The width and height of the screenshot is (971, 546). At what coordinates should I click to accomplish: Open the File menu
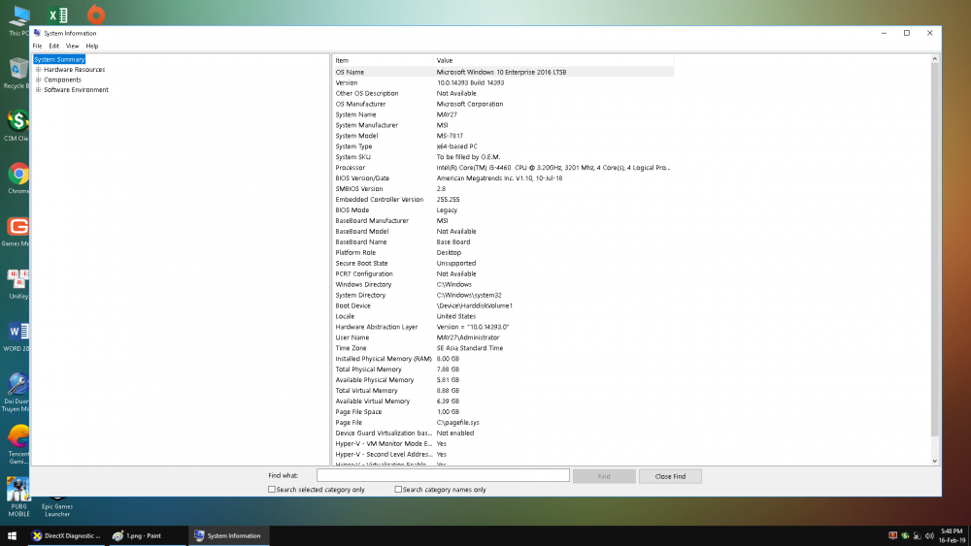(x=37, y=46)
